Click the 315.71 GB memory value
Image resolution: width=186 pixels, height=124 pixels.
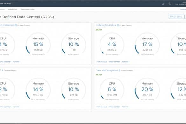click(x=147, y=95)
